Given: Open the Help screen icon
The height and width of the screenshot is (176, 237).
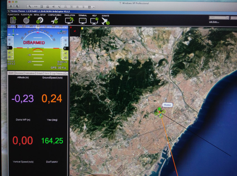Looking at the screenshot, I should click(94, 20).
